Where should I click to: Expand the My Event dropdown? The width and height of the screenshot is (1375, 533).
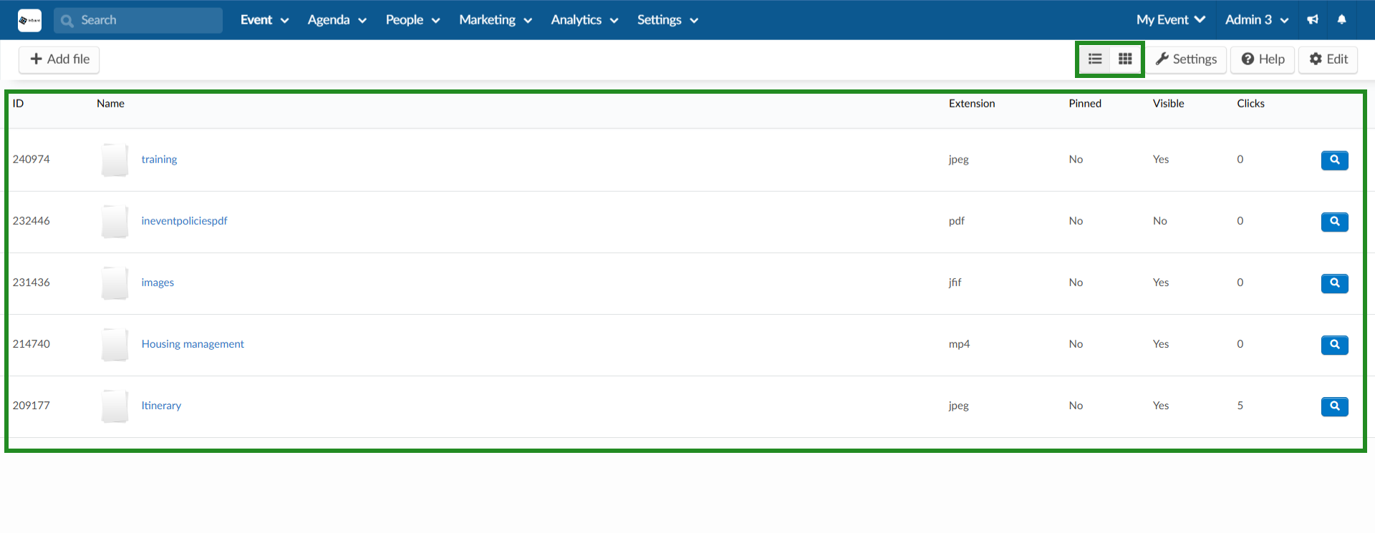pos(1170,20)
